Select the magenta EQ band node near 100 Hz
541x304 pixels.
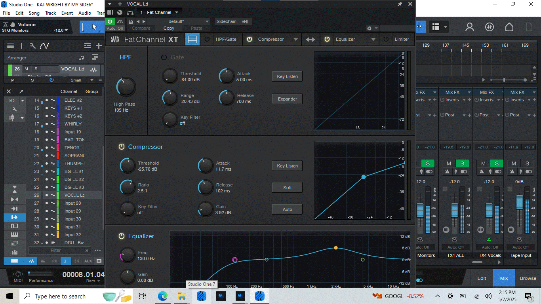[235, 260]
